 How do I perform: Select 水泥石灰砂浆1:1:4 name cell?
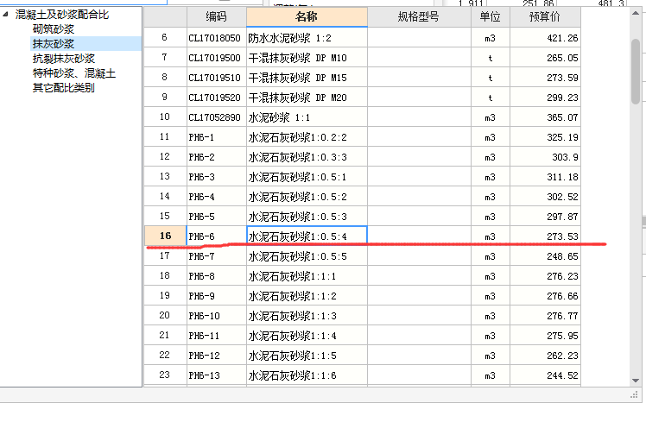click(307, 336)
